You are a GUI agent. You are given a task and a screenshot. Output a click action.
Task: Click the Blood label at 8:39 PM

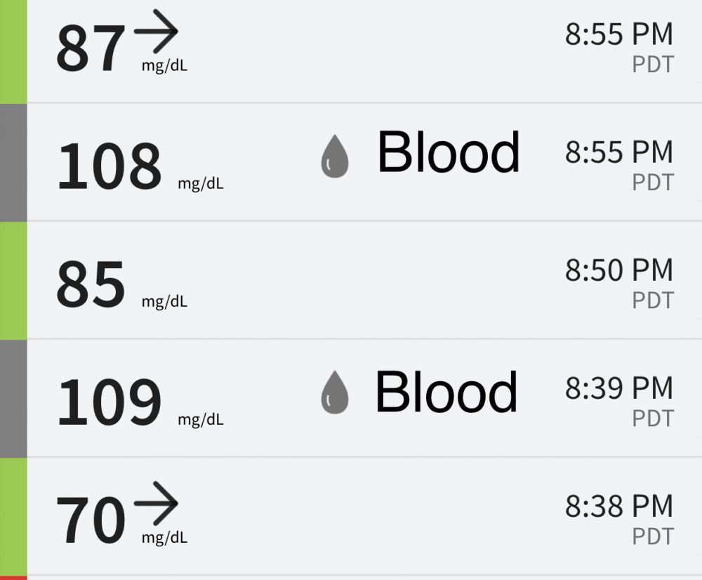point(446,392)
